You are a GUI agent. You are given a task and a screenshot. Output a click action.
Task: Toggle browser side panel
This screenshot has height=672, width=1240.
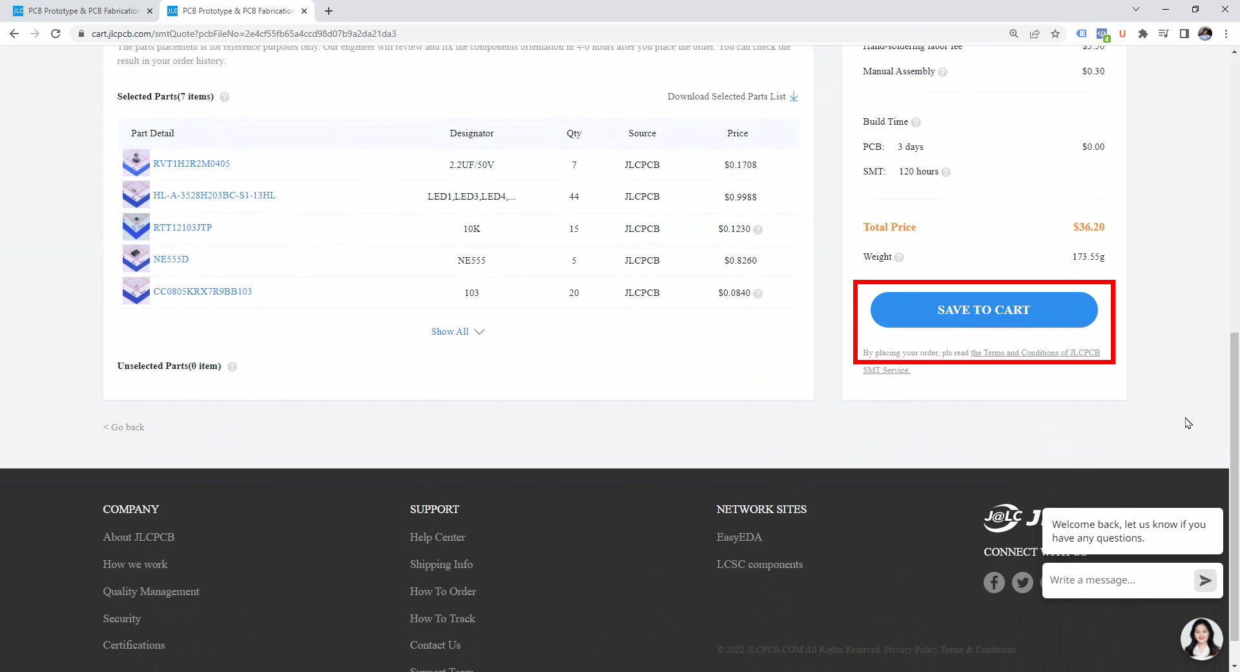(x=1184, y=34)
